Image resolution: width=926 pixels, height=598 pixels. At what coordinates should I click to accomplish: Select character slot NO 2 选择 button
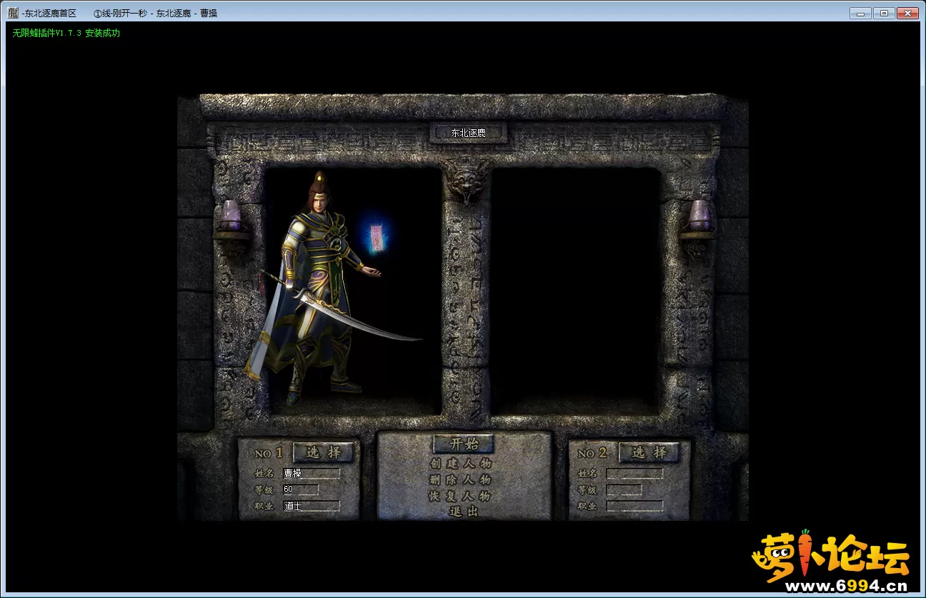tap(649, 452)
